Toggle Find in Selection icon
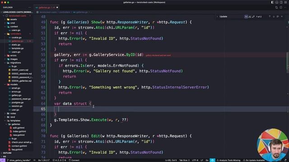The width and height of the screenshot is (289, 162). [278, 17]
